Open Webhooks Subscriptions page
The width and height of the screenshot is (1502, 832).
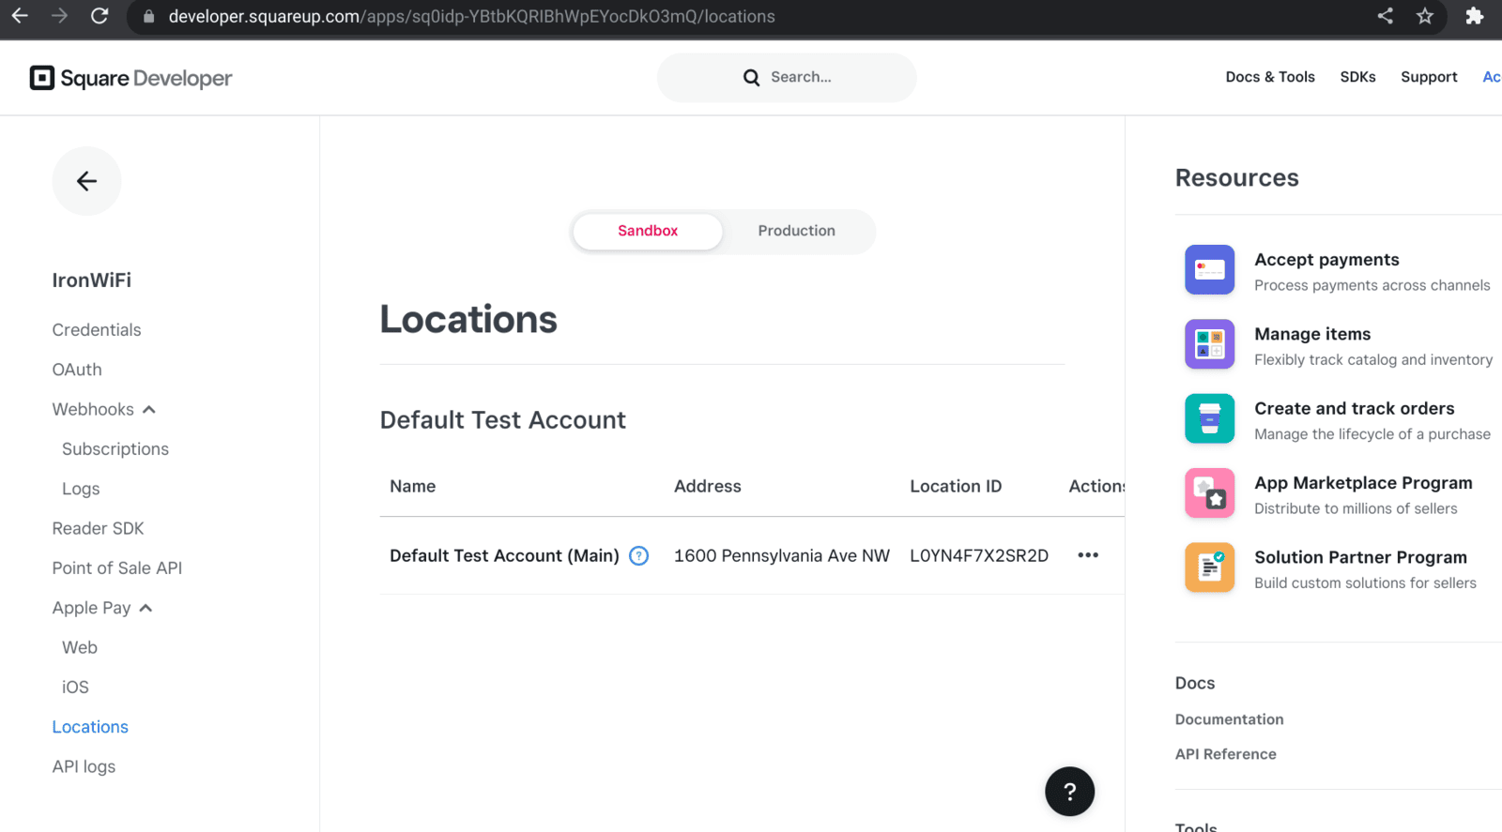point(115,449)
